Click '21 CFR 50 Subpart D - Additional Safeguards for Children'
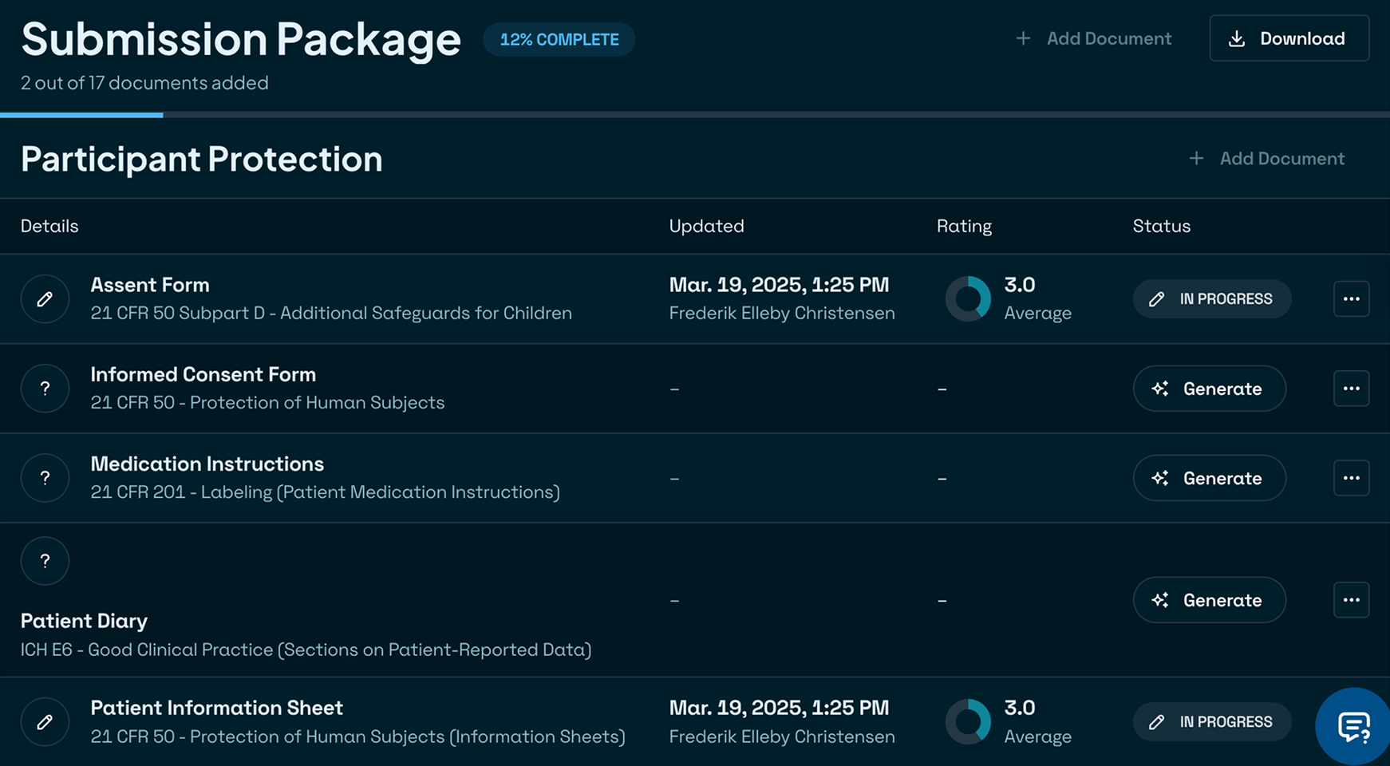The height and width of the screenshot is (766, 1390). tap(331, 313)
